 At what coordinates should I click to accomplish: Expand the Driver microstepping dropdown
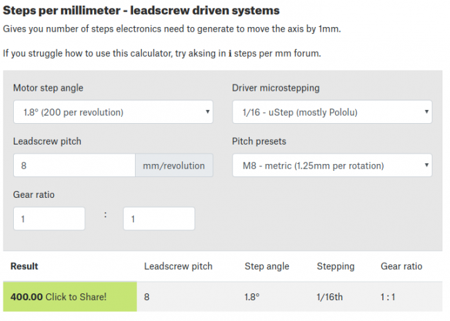coord(332,111)
